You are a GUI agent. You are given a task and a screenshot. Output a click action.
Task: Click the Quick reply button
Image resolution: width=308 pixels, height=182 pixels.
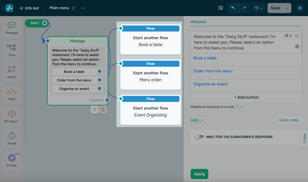[x=289, y=120]
